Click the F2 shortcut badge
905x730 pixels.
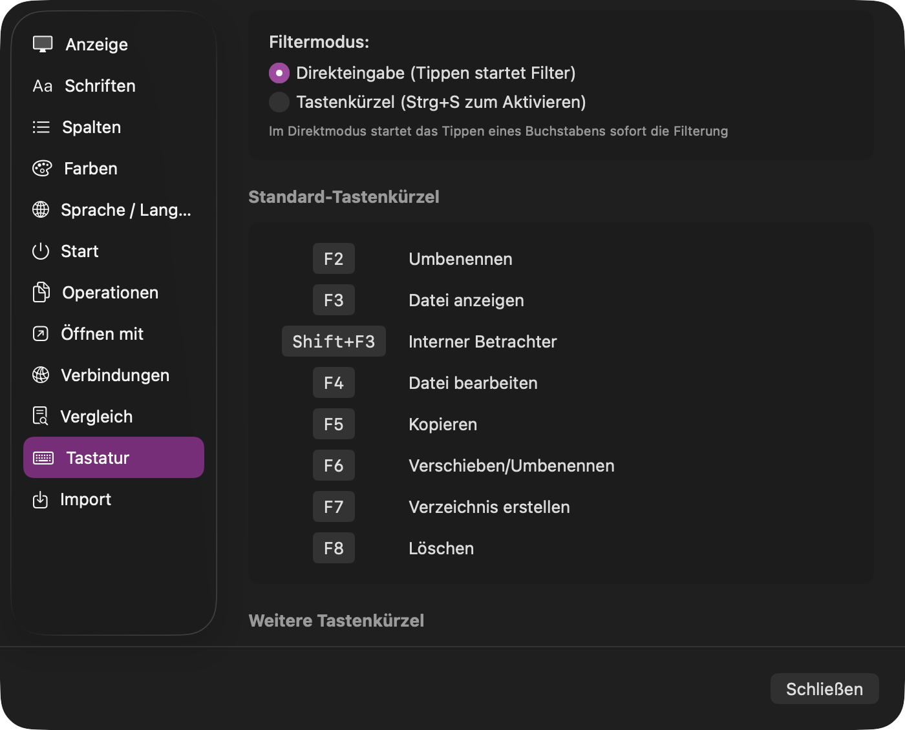[x=334, y=258]
